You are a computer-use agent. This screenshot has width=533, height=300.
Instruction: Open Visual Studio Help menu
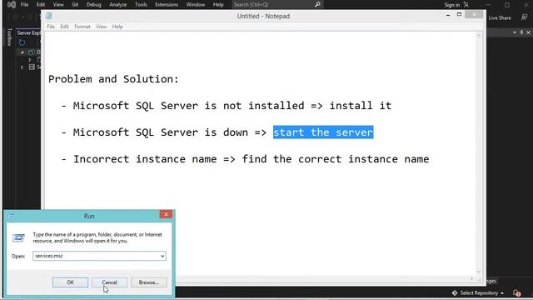click(218, 5)
